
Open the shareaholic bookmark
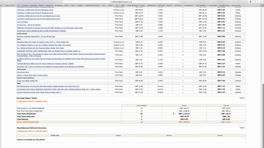(34, 5)
